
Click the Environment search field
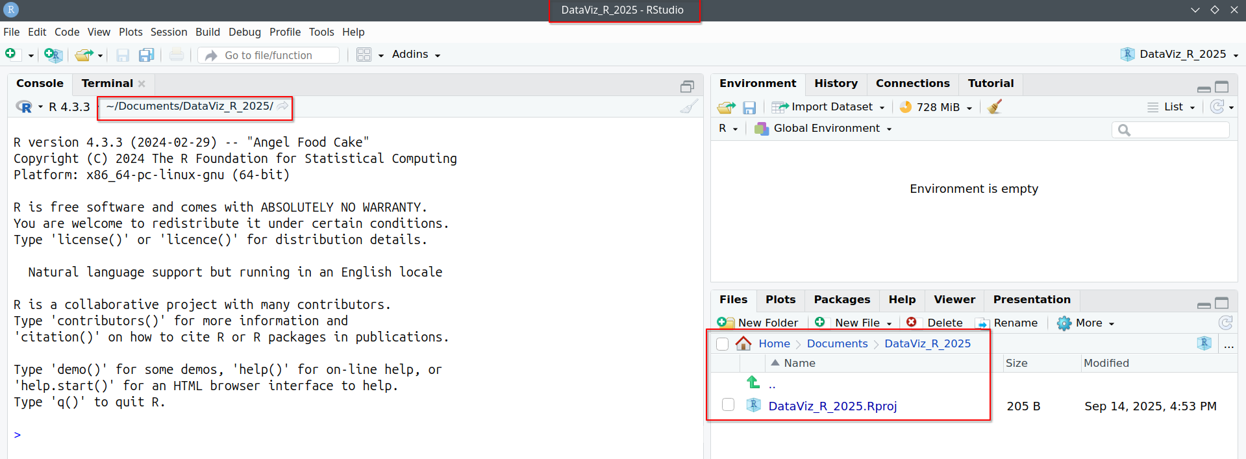[1171, 130]
